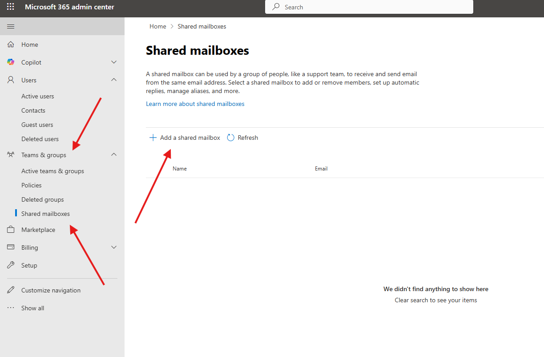Viewport: 544px width, 357px height.
Task: Expand the Copilot section chevron
Action: point(114,62)
